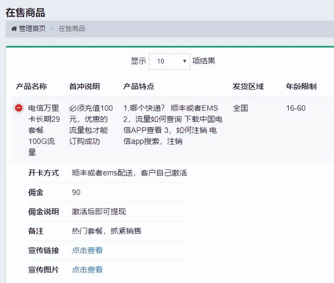
Task: Go to the 管理首页 breadcrumb link
Action: 32,29
